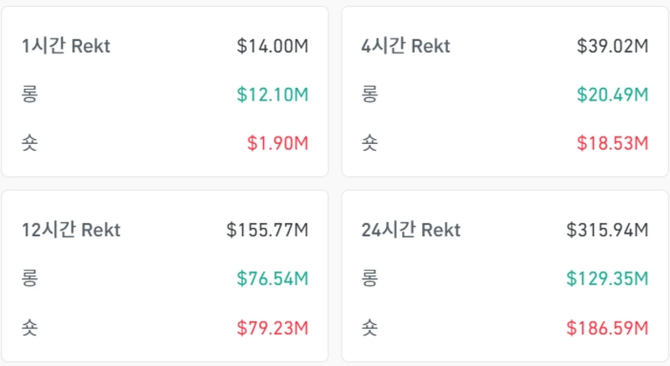
Task: Click the 24시간 Rekt card title
Action: pos(411,229)
